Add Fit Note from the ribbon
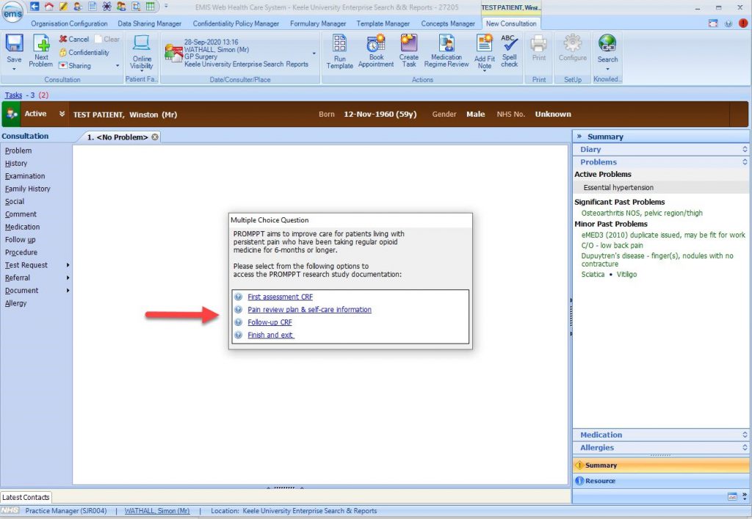 coord(485,52)
